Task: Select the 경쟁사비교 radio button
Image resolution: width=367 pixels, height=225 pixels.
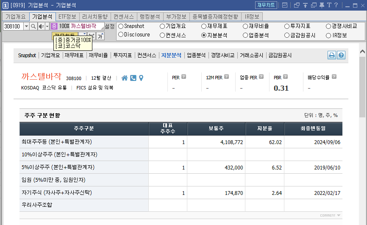Action: pos(328,26)
